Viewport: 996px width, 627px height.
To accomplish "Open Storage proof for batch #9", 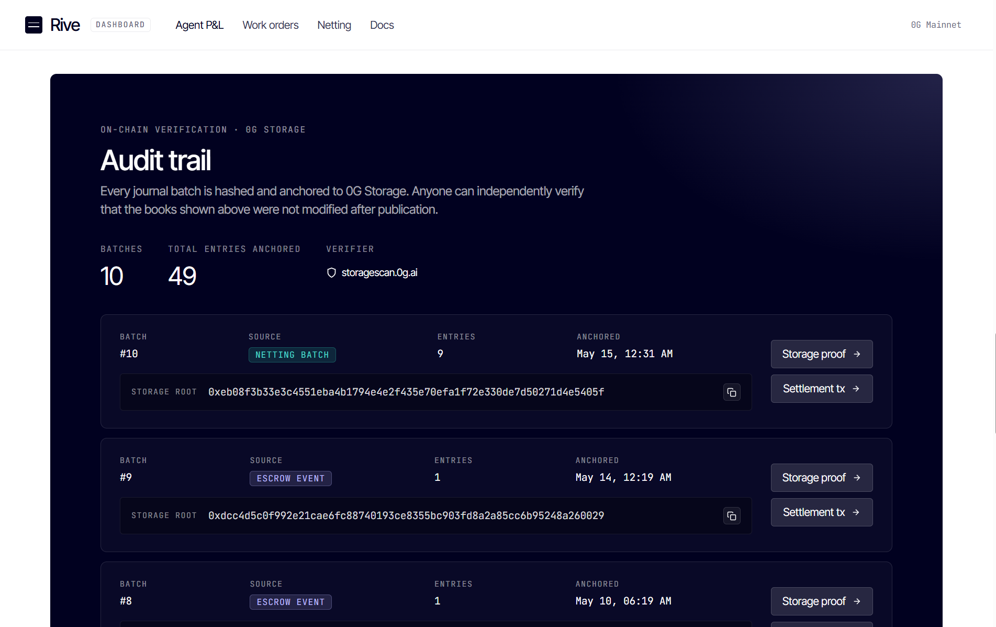I will click(x=822, y=478).
